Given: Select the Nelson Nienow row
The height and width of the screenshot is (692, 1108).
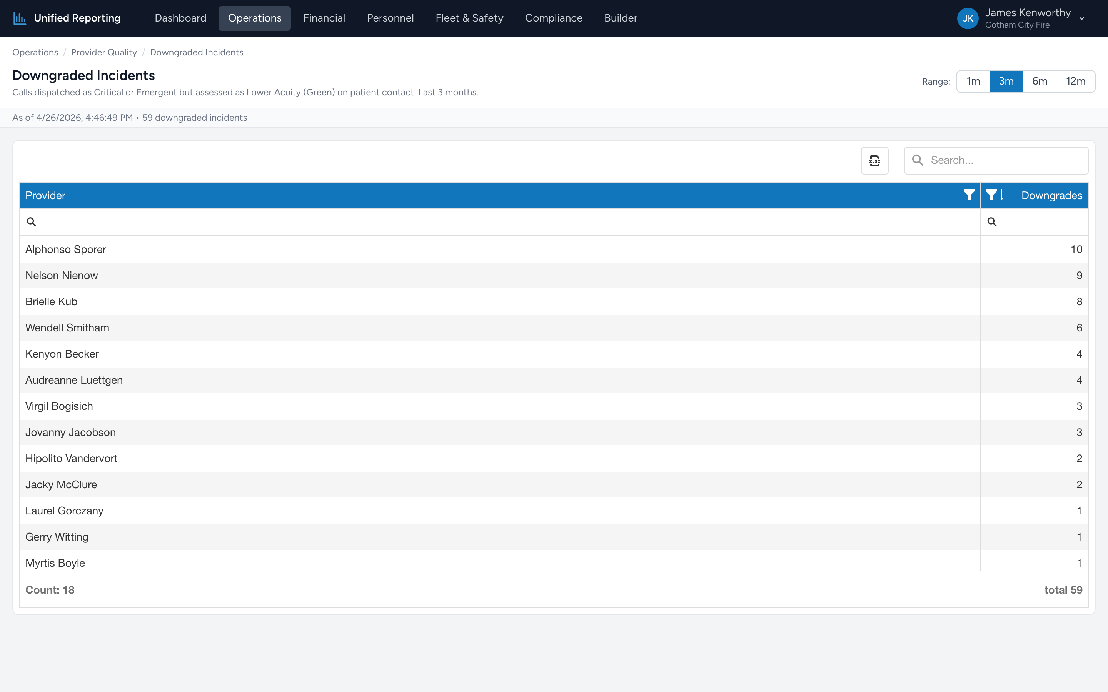Looking at the screenshot, I should click(554, 276).
